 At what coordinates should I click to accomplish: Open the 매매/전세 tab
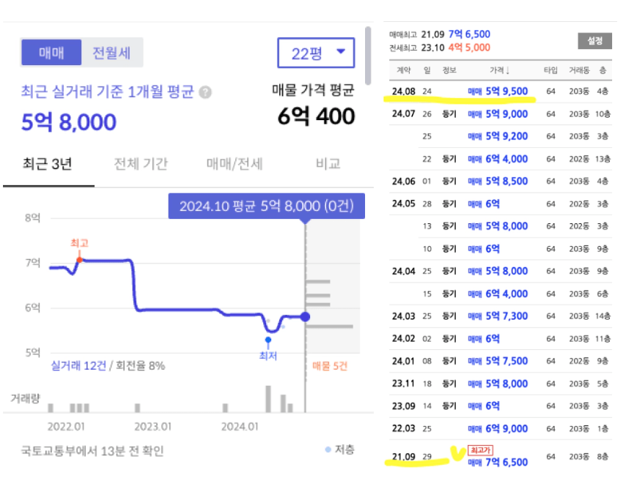click(235, 164)
